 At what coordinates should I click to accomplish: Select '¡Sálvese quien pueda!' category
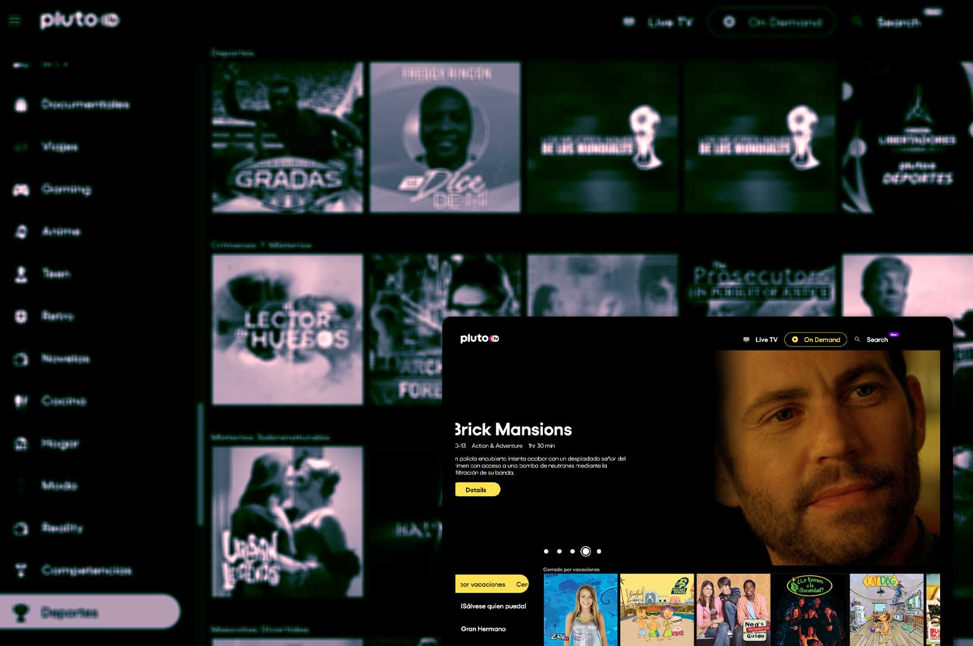point(493,606)
